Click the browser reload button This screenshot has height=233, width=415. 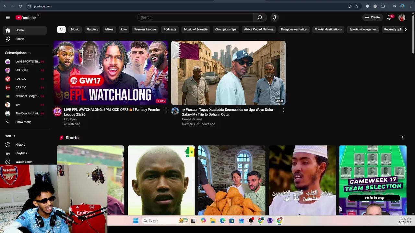(20, 6)
